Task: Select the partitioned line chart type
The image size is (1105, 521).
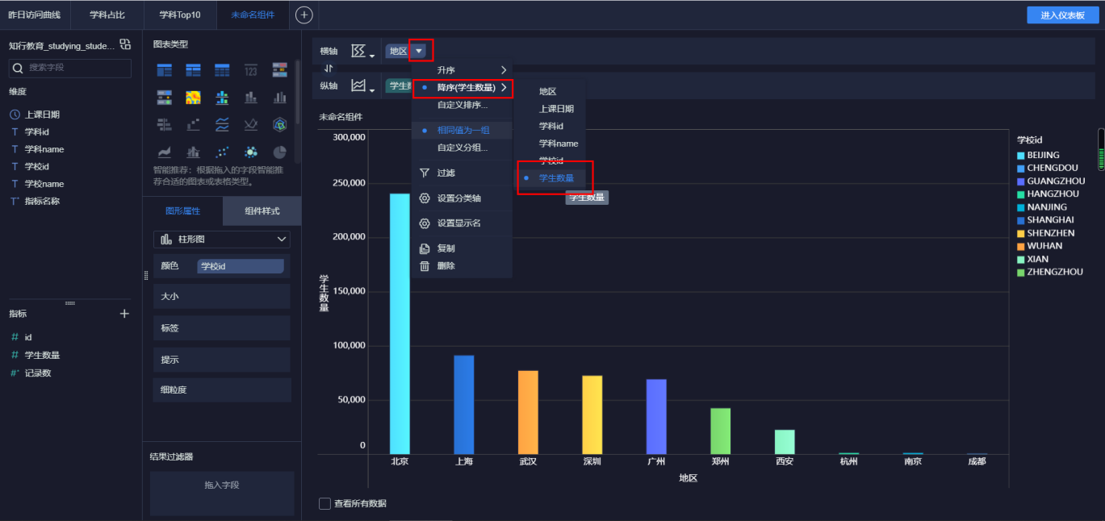Action: click(x=222, y=124)
